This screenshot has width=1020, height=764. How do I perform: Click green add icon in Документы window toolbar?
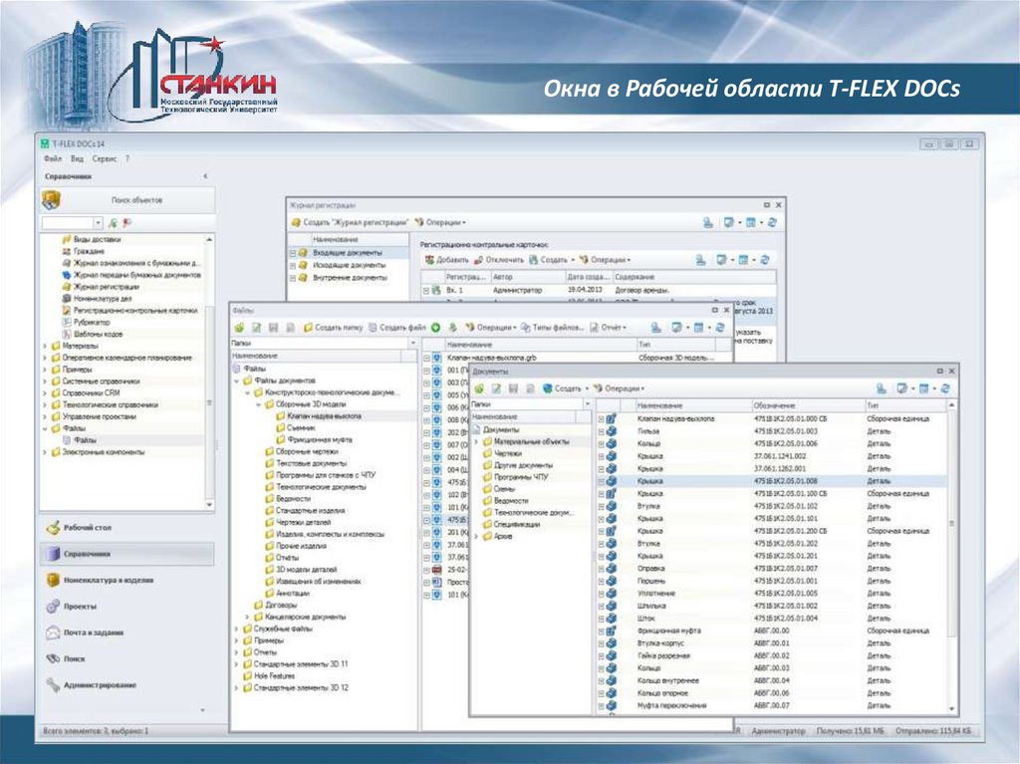click(480, 388)
